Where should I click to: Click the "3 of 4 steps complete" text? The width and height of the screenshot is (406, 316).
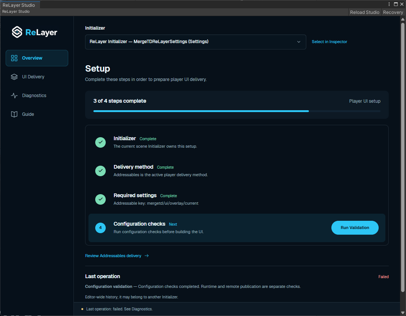120,101
